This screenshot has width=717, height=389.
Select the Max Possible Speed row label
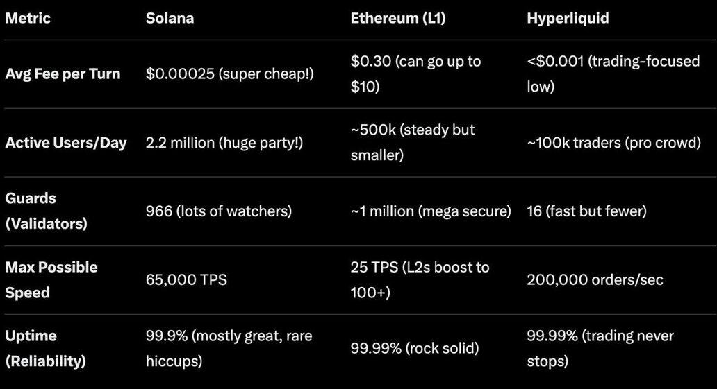pyautogui.click(x=51, y=279)
